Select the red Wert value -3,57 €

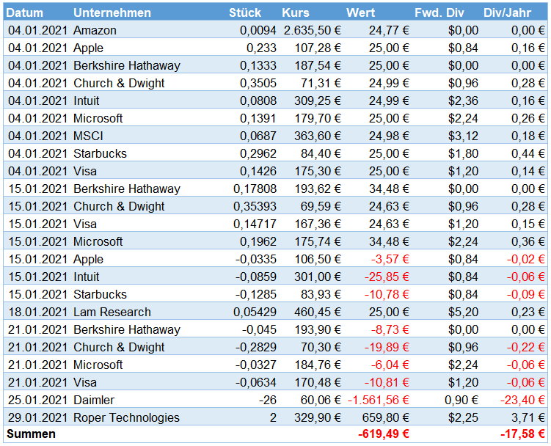click(390, 259)
